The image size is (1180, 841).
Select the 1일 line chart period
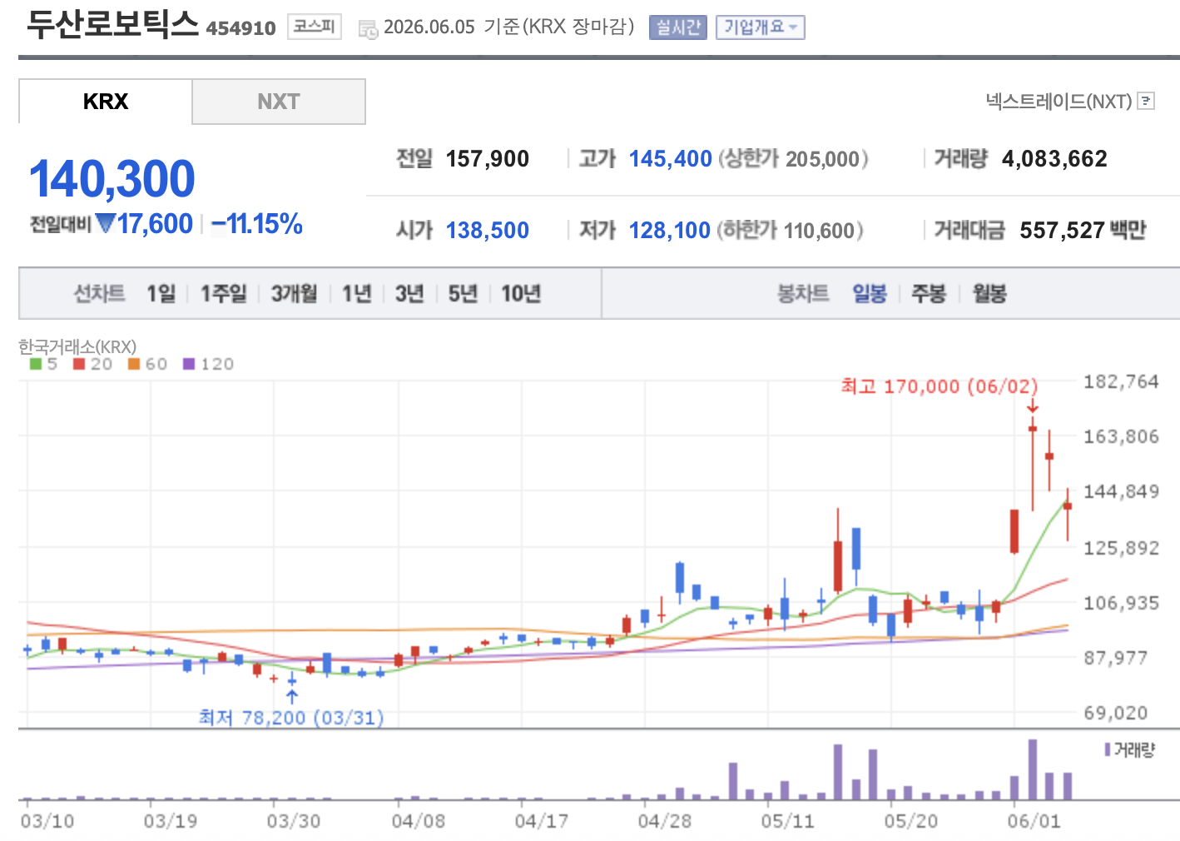click(161, 293)
